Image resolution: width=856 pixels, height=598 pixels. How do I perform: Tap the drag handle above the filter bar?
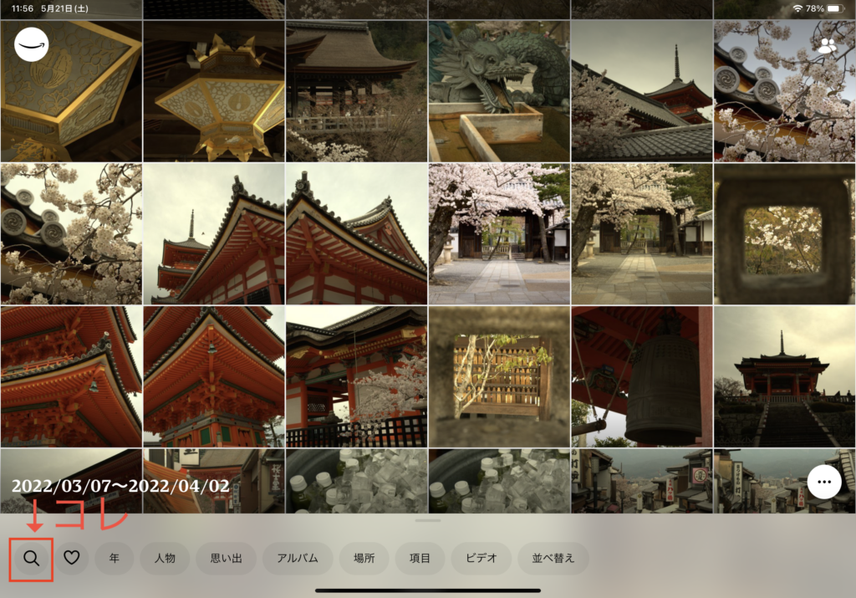[x=427, y=520]
